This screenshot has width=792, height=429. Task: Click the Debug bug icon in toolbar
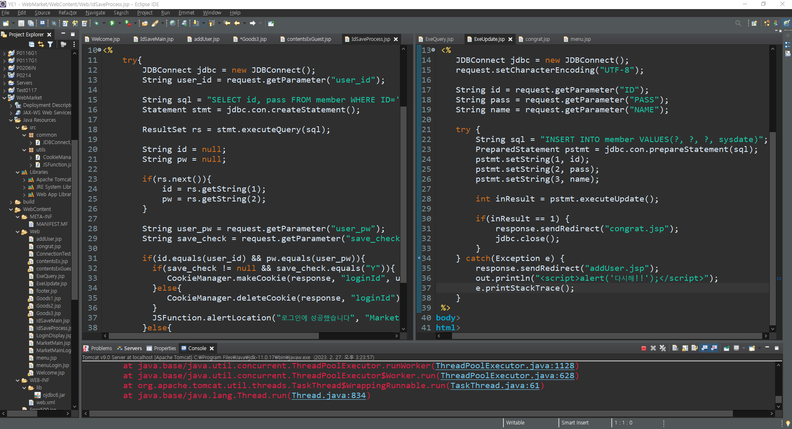click(96, 24)
